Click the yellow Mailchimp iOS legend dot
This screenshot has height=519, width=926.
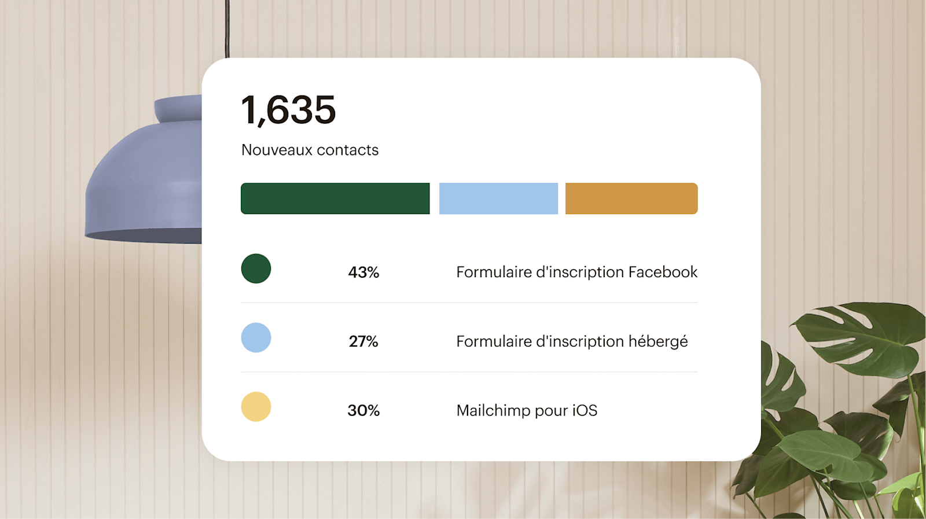point(256,407)
